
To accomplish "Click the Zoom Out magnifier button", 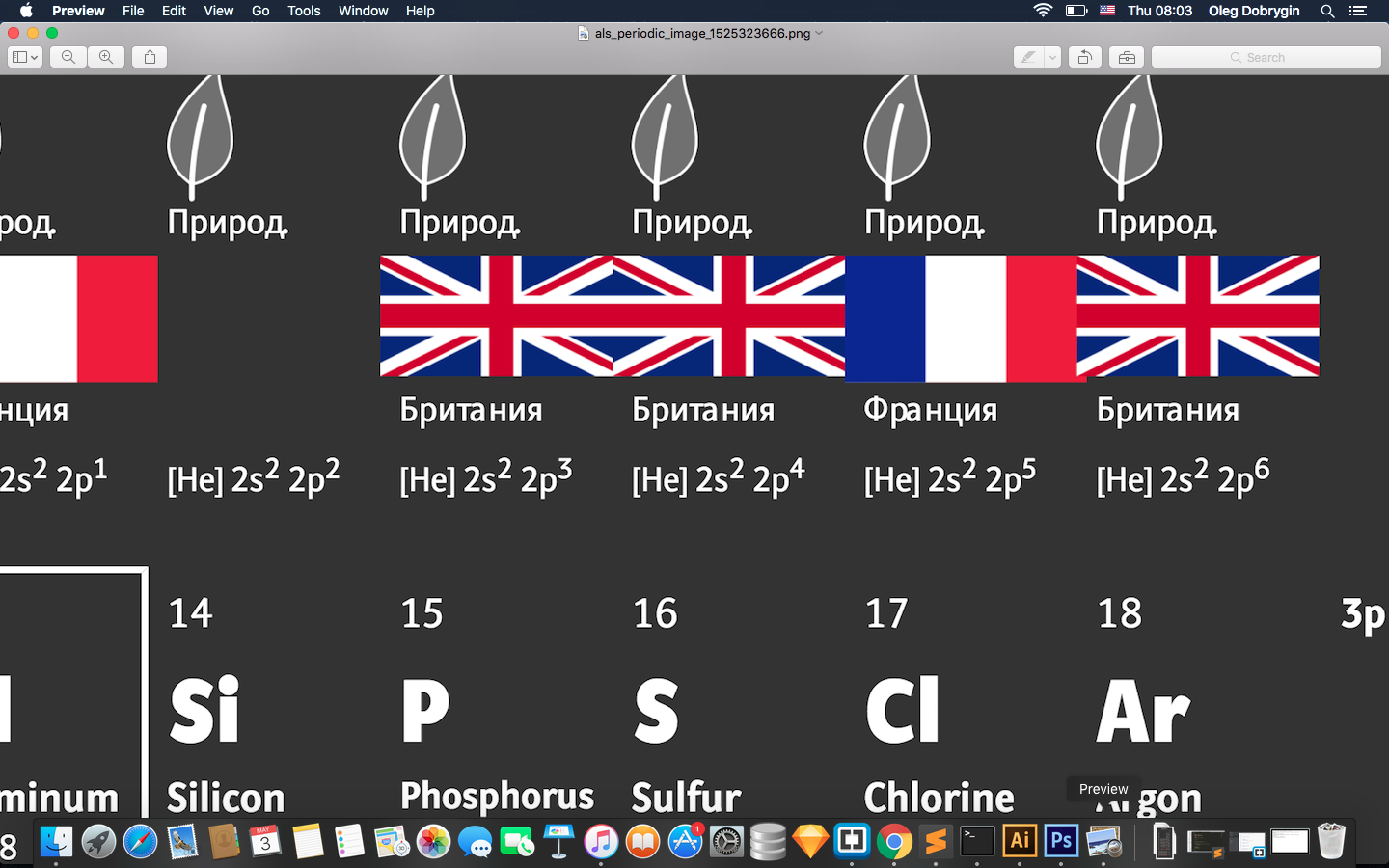I will pyautogui.click(x=68, y=57).
